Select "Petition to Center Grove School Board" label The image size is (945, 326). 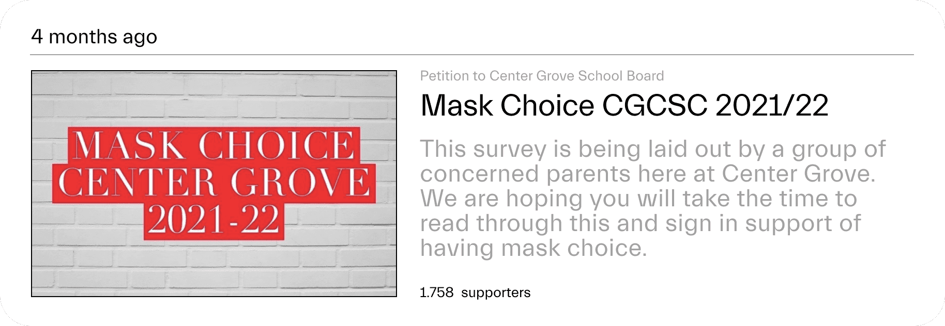click(x=541, y=76)
